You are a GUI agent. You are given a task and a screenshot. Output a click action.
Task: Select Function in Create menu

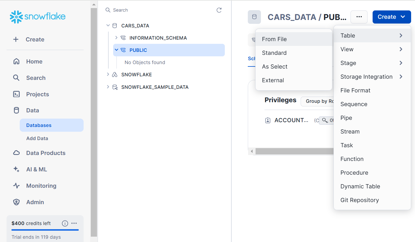tap(372, 159)
